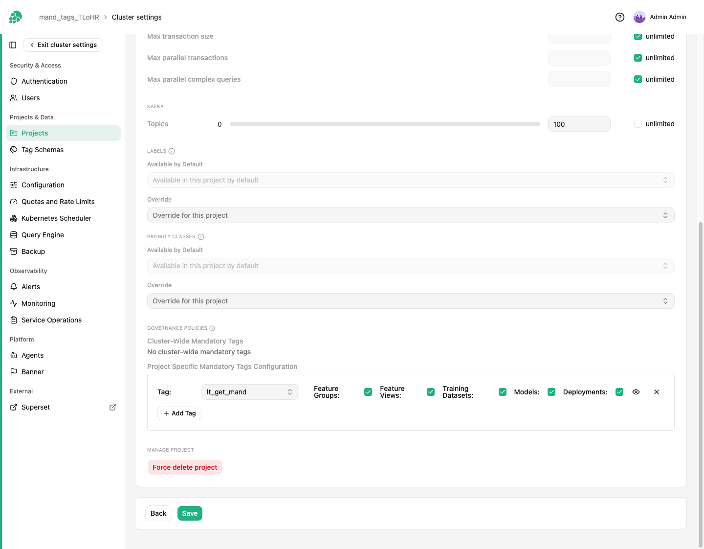Click the Tag Schemas tag icon
This screenshot has height=549, width=704.
14,150
